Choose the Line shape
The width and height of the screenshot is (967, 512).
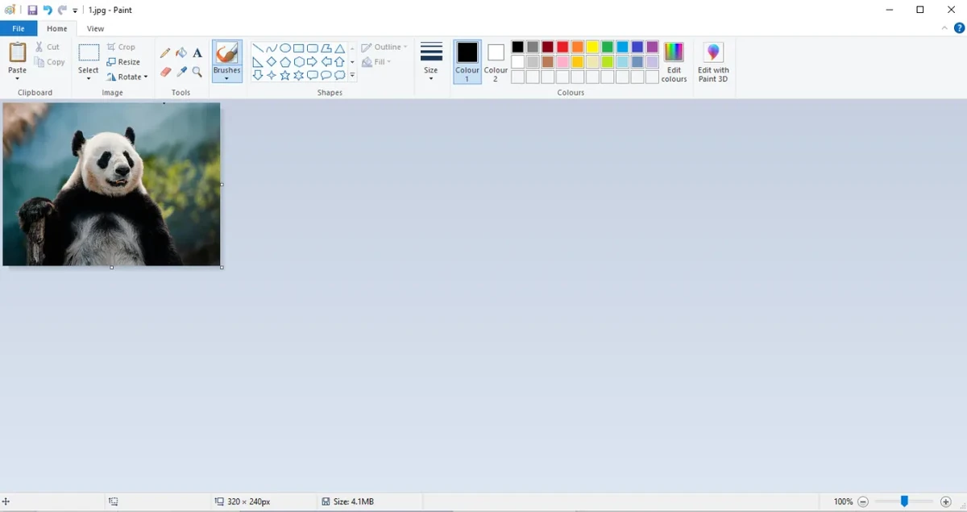(x=258, y=48)
